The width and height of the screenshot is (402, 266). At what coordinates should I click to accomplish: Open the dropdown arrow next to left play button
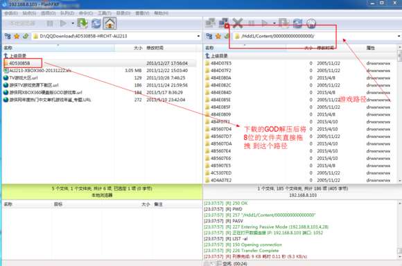(73, 24)
